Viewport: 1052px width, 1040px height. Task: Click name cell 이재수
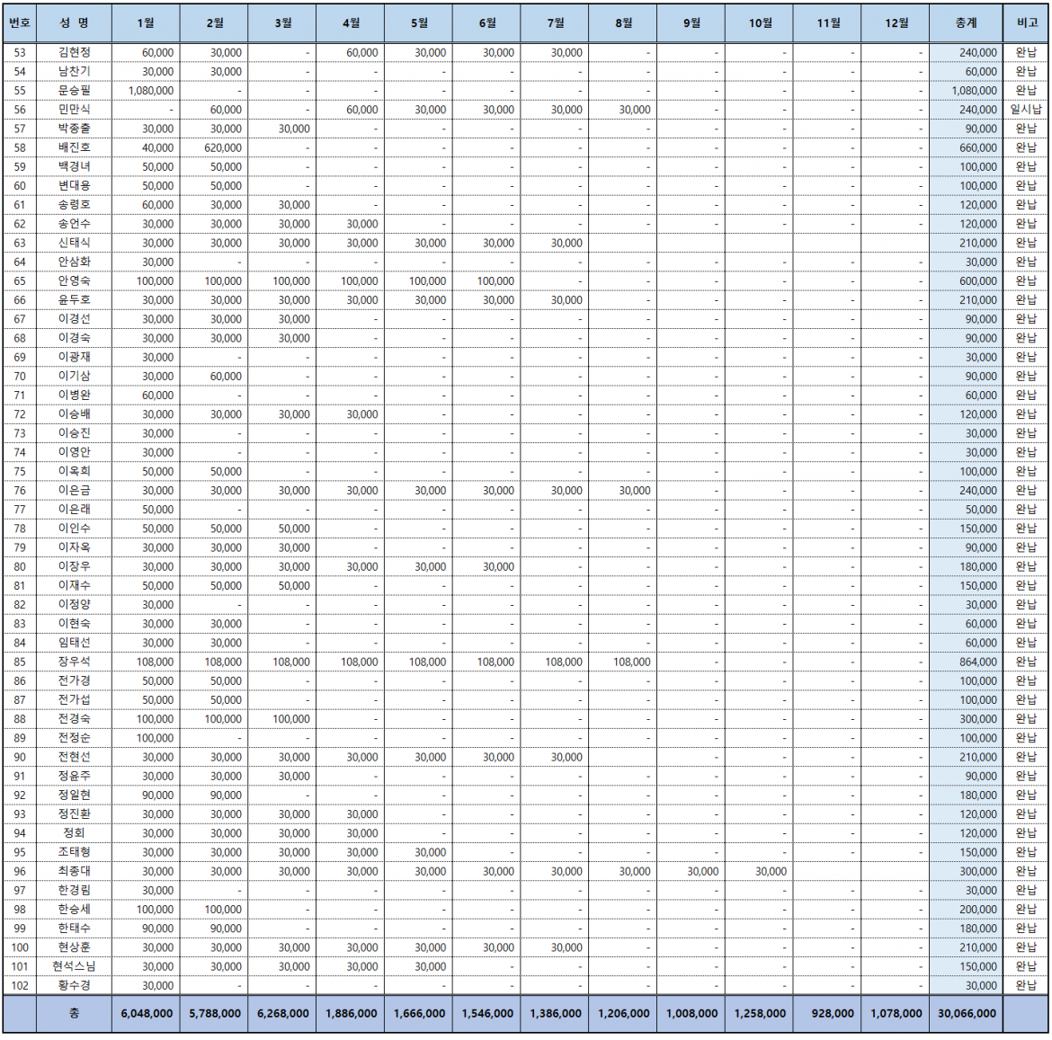point(74,585)
